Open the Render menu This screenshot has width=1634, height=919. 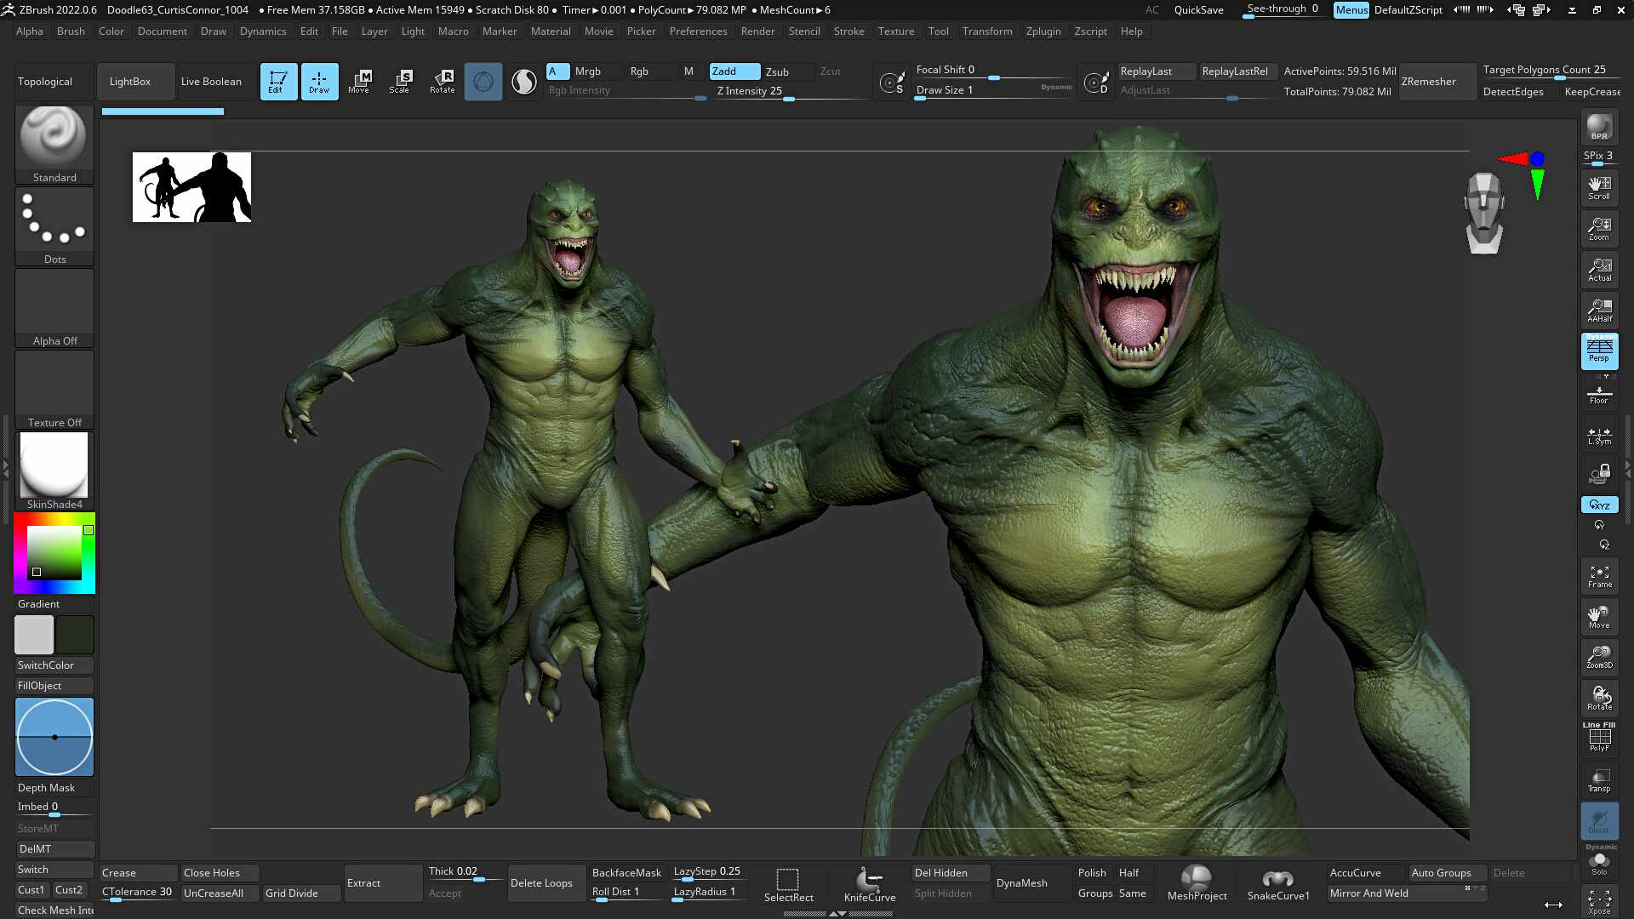pyautogui.click(x=757, y=31)
